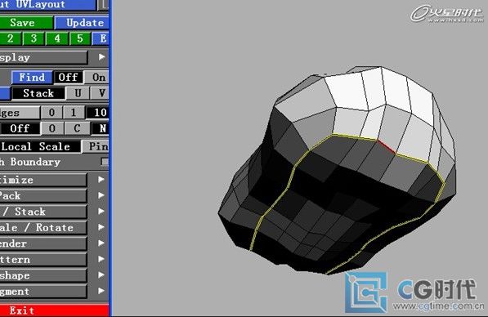Image resolution: width=488 pixels, height=317 pixels.
Task: Set edges value to 0
Action: [x=51, y=112]
